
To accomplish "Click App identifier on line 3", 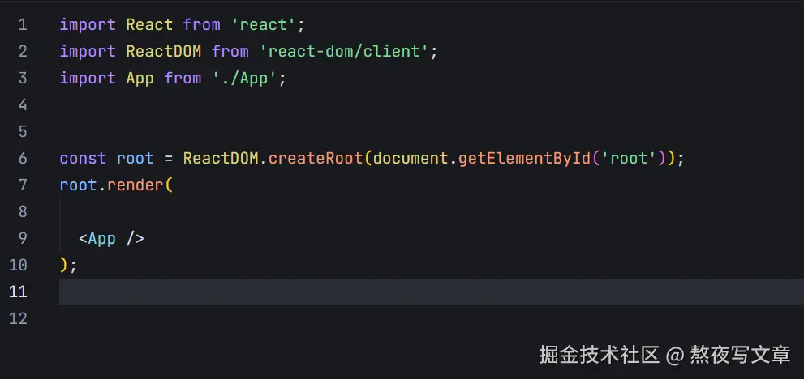I will click(x=140, y=79).
